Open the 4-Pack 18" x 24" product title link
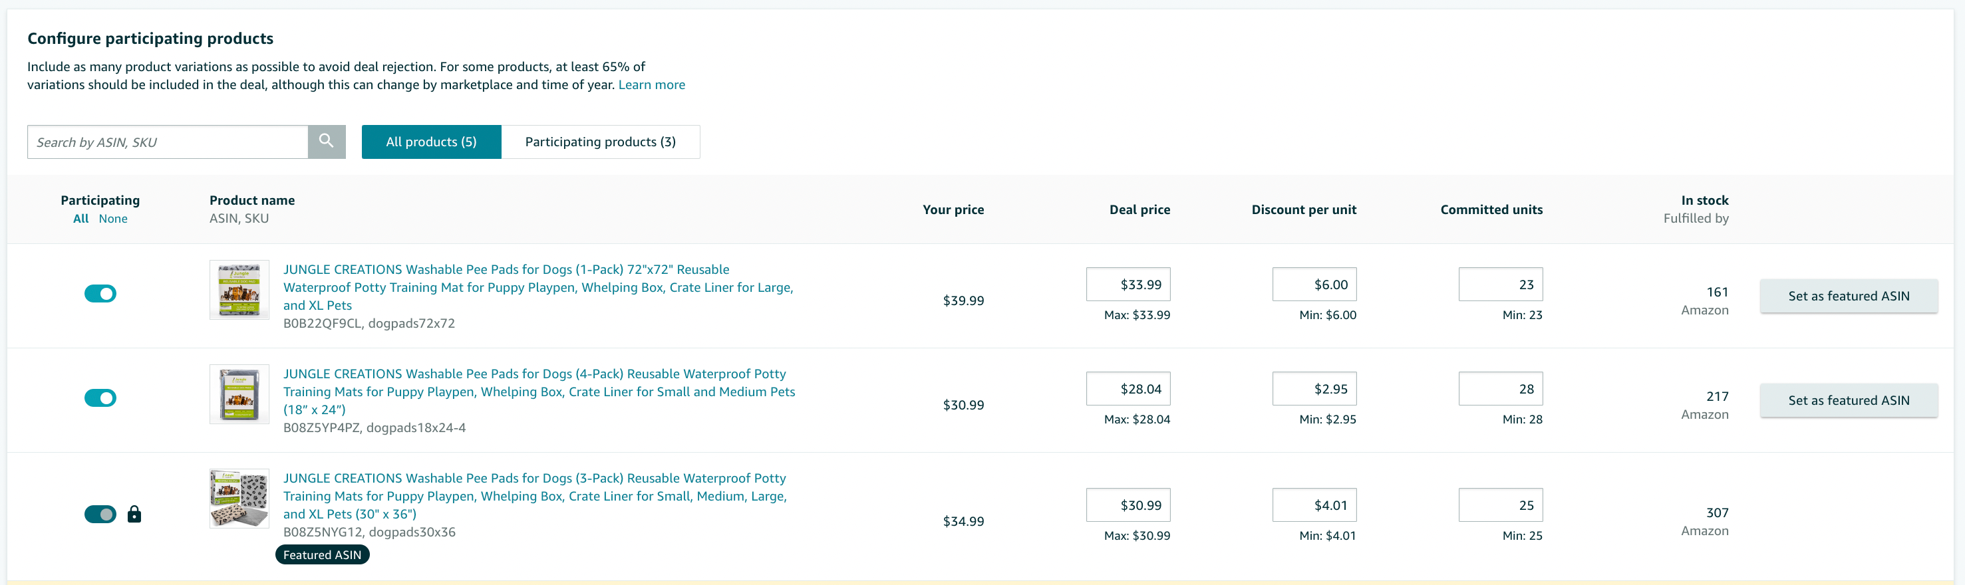Image resolution: width=1965 pixels, height=585 pixels. pyautogui.click(x=539, y=392)
